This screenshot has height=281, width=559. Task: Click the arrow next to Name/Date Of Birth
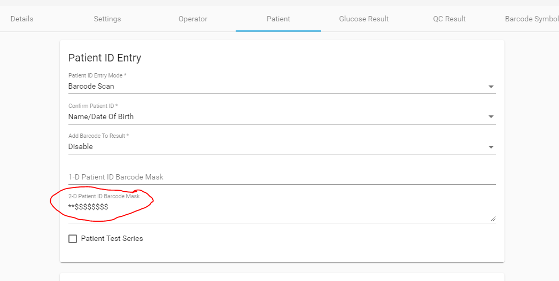[x=491, y=117]
